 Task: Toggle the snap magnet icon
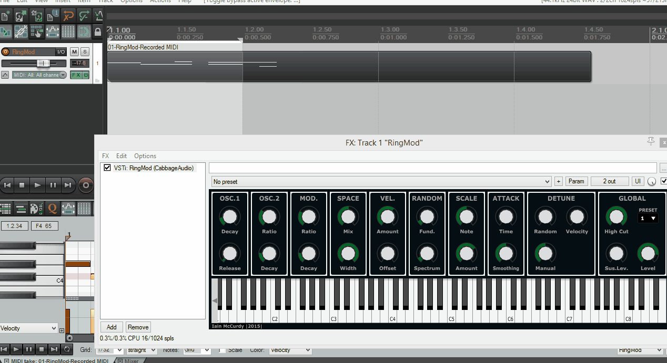(x=84, y=32)
